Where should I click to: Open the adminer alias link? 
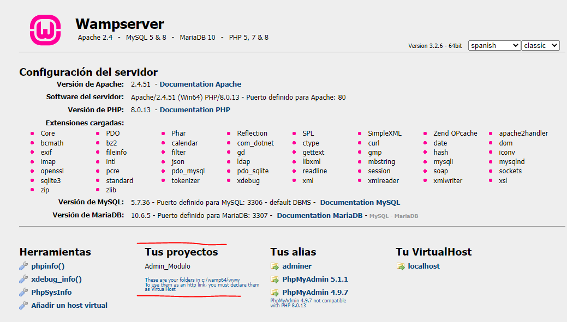tap(297, 266)
